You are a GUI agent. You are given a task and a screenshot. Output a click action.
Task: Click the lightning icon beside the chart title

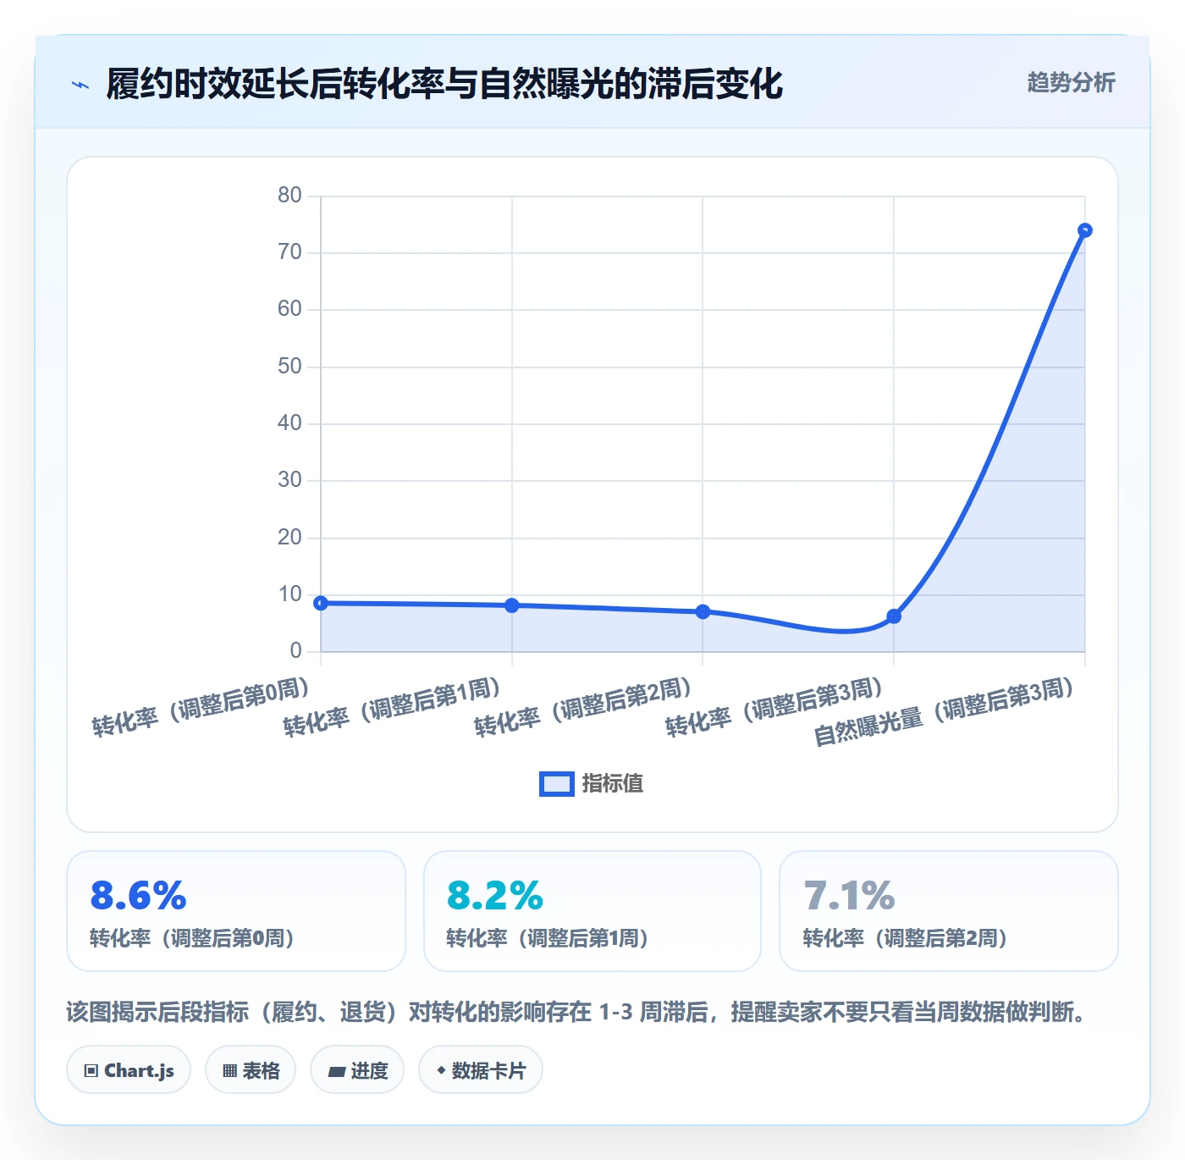point(80,85)
